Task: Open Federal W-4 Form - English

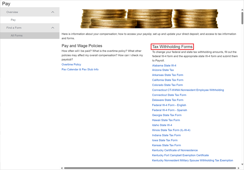Action: [x=169, y=105]
